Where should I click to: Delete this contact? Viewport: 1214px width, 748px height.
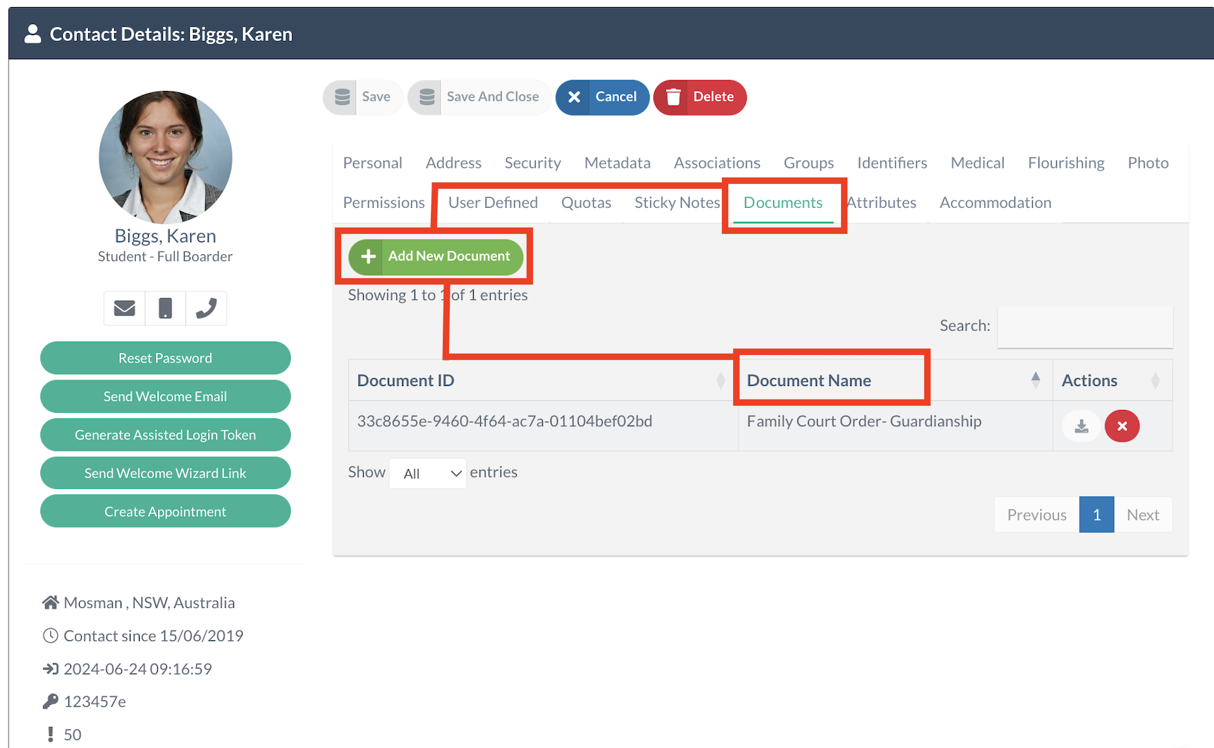click(699, 97)
